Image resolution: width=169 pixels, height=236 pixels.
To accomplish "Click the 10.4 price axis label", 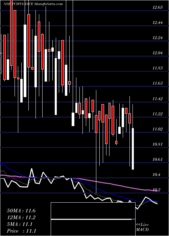I will coord(156,175).
